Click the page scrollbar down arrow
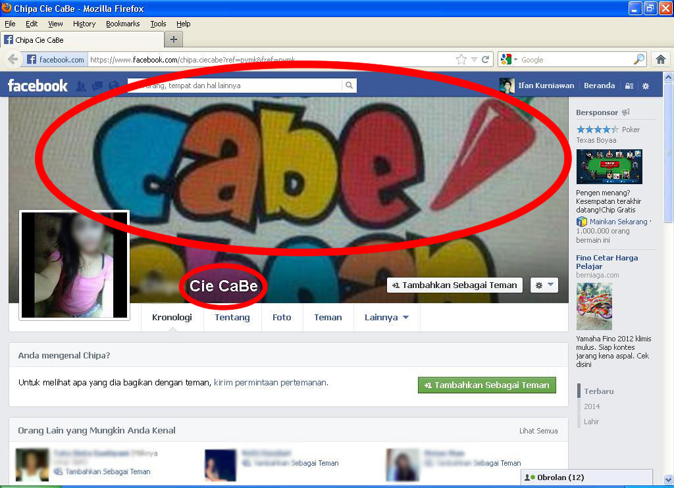The height and width of the screenshot is (488, 674). click(669, 479)
